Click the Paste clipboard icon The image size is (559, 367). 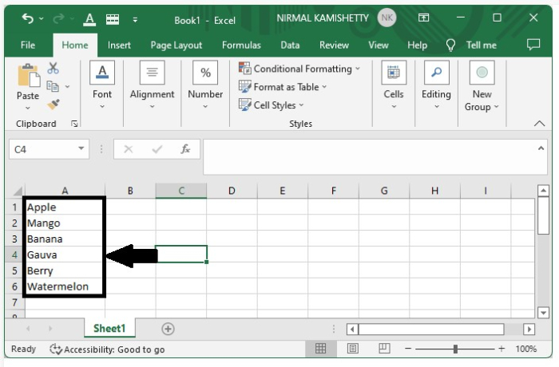pyautogui.click(x=29, y=76)
